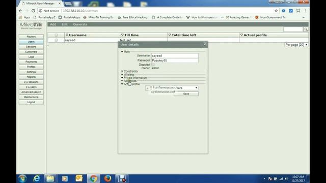Go to Customers section

pos(31,52)
